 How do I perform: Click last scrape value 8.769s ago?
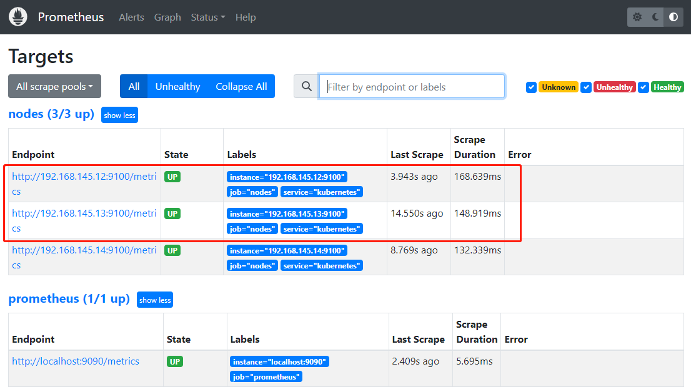tap(414, 250)
